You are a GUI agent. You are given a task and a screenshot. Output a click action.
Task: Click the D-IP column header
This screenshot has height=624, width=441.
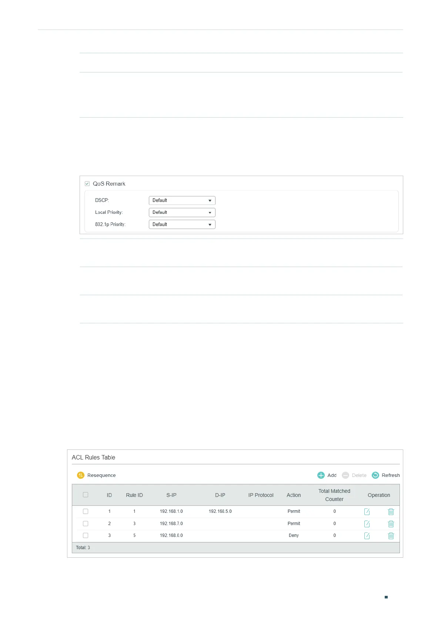point(220,495)
